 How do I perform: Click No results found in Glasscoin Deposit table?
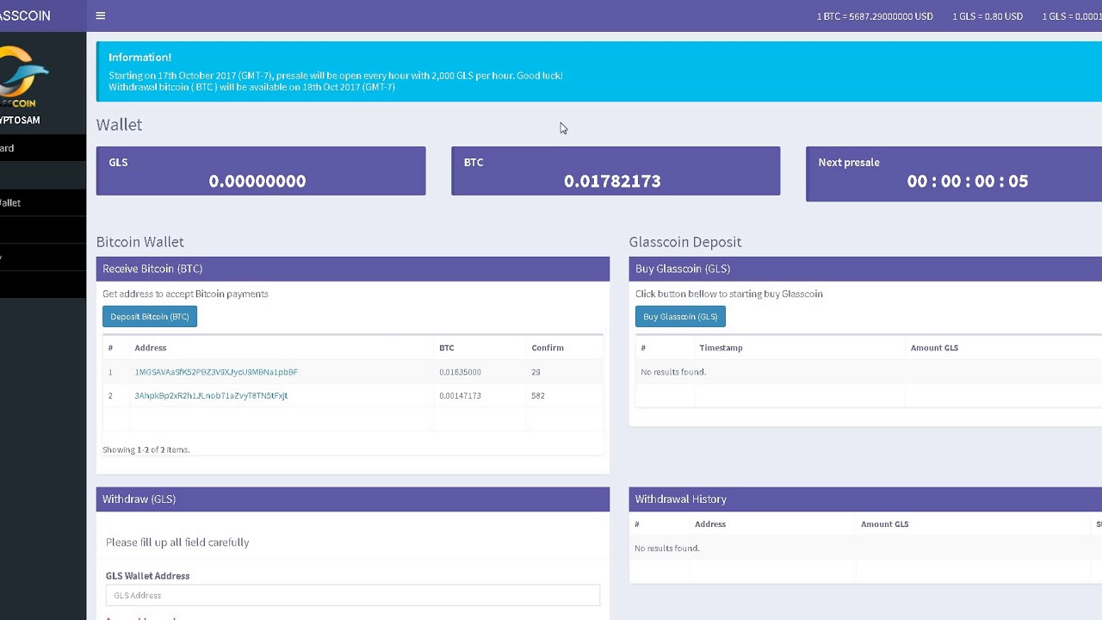[673, 372]
